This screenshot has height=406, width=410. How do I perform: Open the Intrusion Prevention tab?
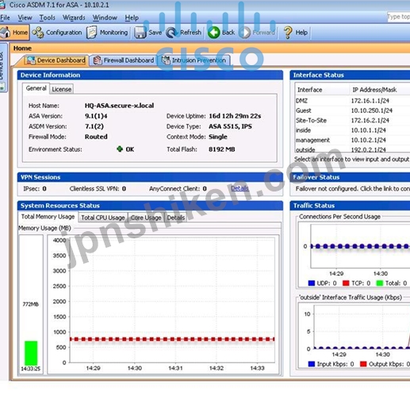195,60
